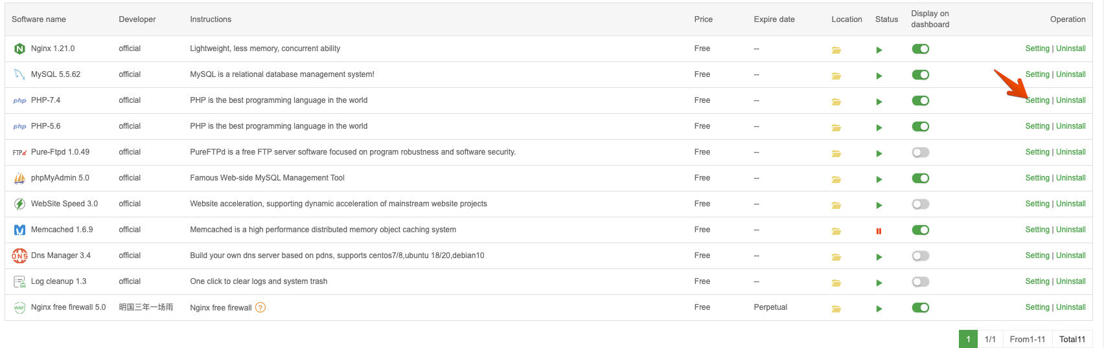This screenshot has width=1104, height=348.
Task: Click the Nginx free firewall status icon
Action: [x=879, y=309]
